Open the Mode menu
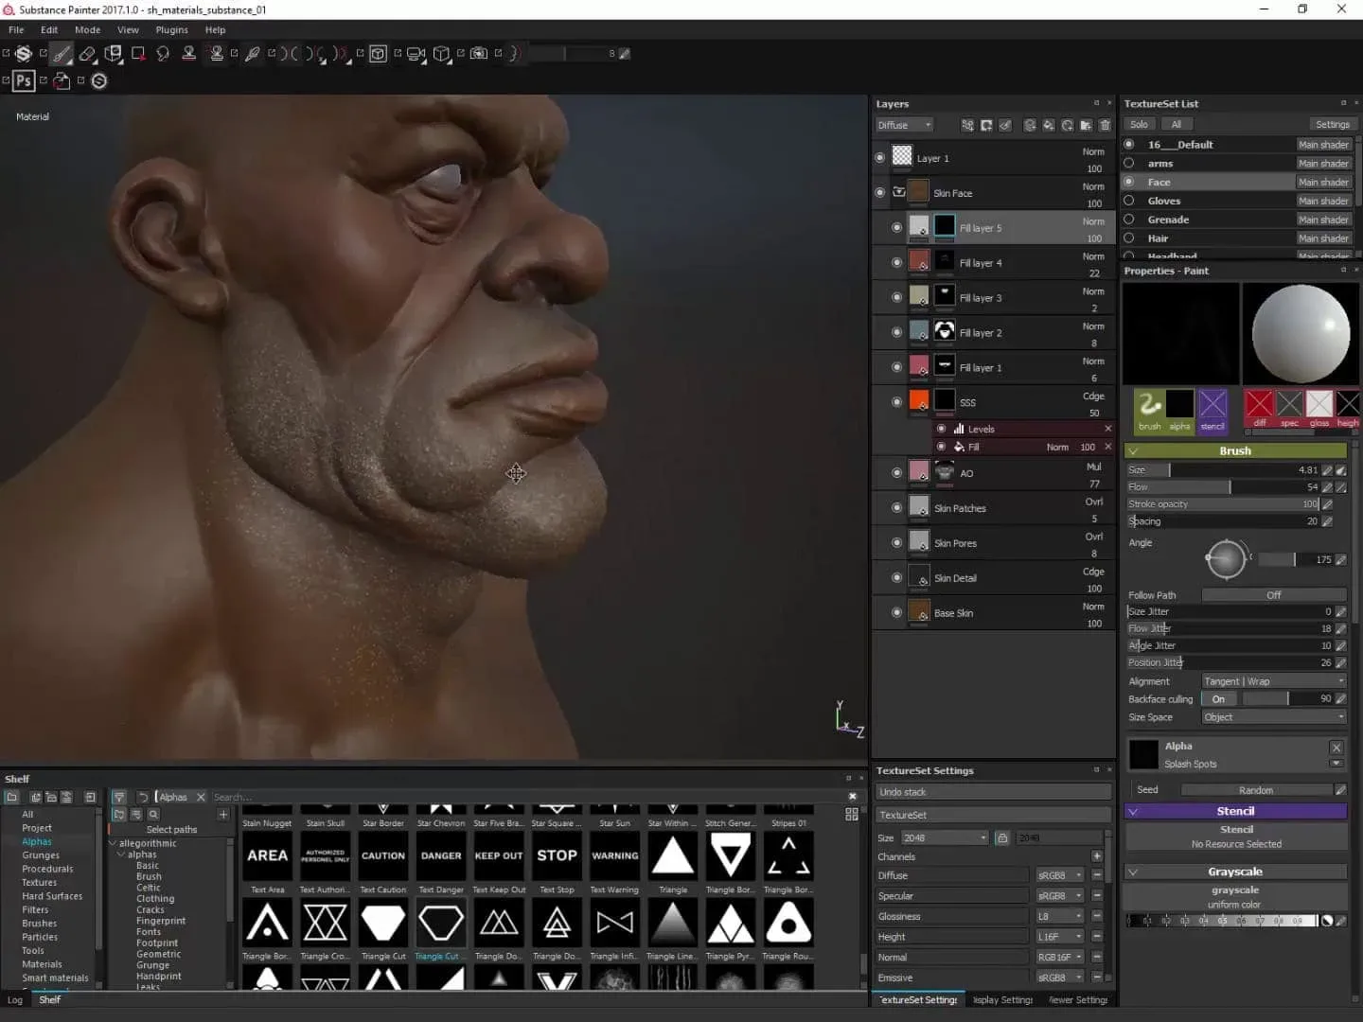Image resolution: width=1363 pixels, height=1022 pixels. [87, 29]
